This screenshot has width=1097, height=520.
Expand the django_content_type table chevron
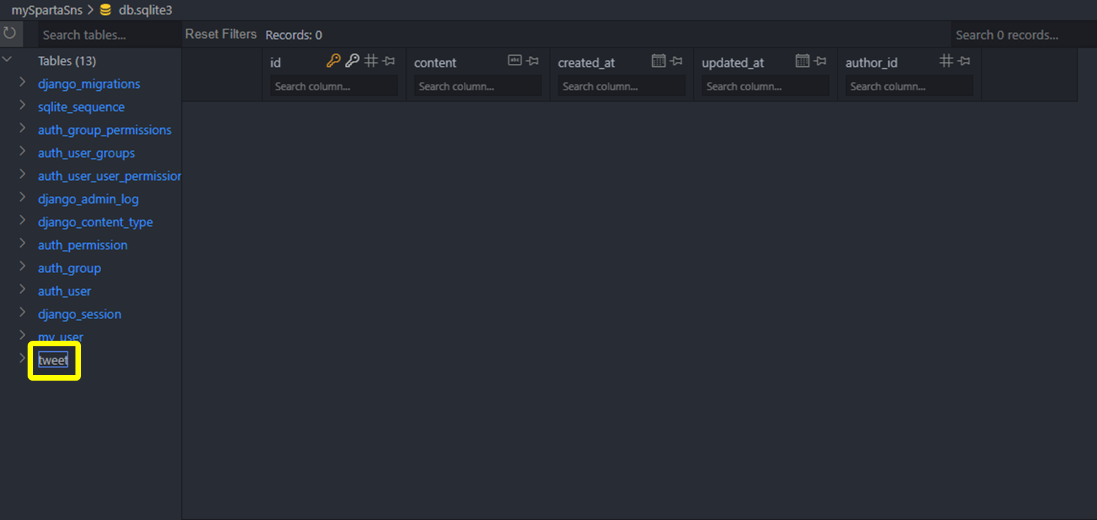point(22,220)
